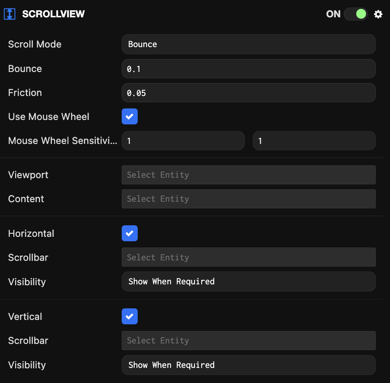Image resolution: width=390 pixels, height=383 pixels.
Task: Select the Content entity picker
Action: (248, 199)
